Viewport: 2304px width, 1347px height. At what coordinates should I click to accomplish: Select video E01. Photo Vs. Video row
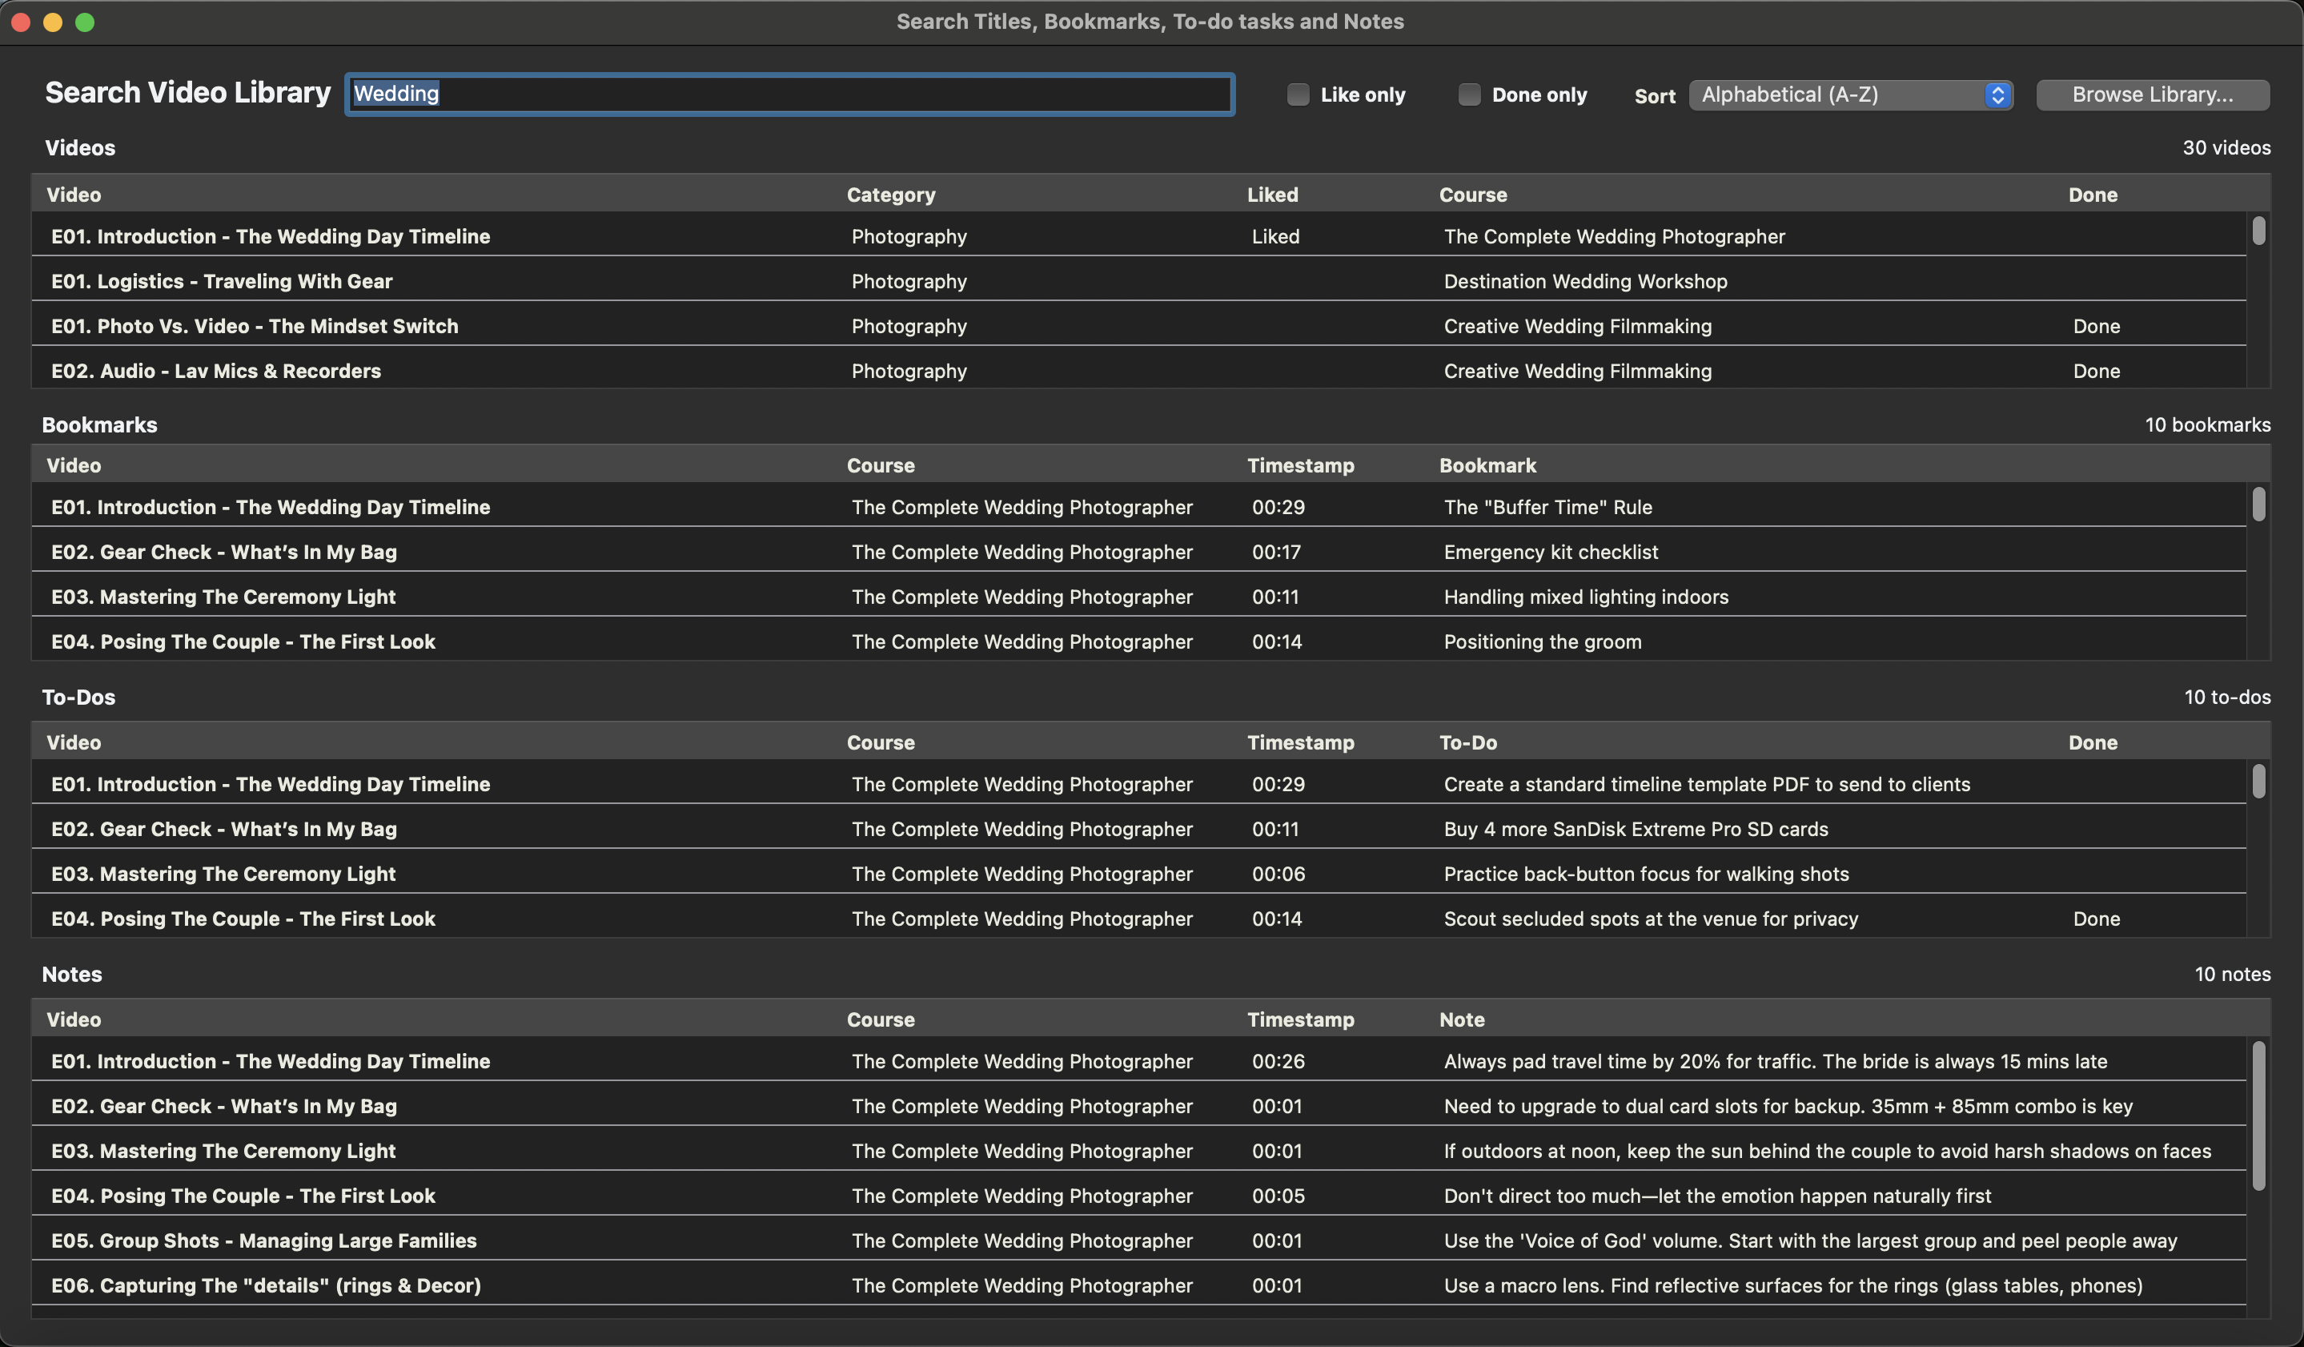pyautogui.click(x=254, y=327)
